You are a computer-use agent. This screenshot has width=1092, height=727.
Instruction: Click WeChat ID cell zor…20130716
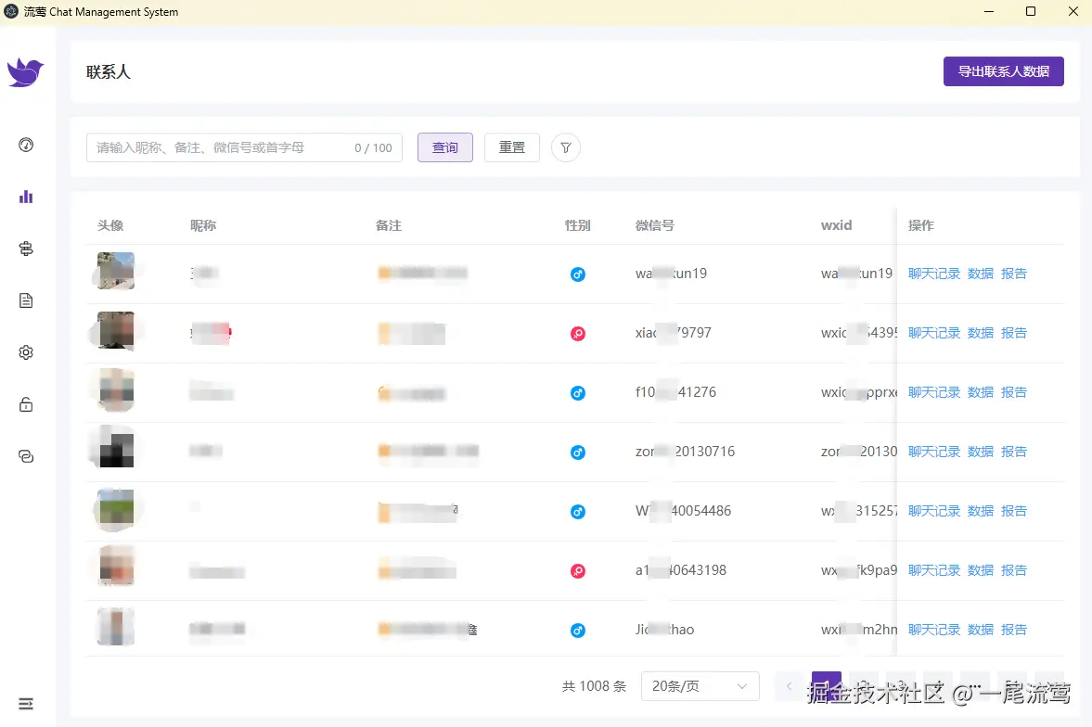click(x=685, y=452)
